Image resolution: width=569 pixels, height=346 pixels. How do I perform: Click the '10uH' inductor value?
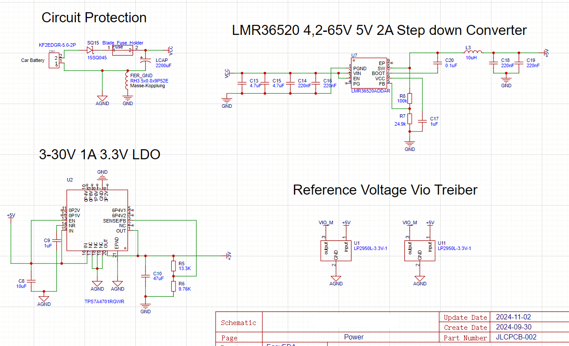click(x=471, y=58)
